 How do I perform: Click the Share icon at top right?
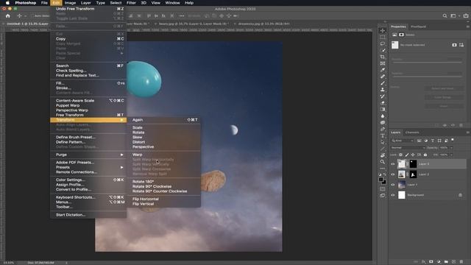(x=466, y=15)
